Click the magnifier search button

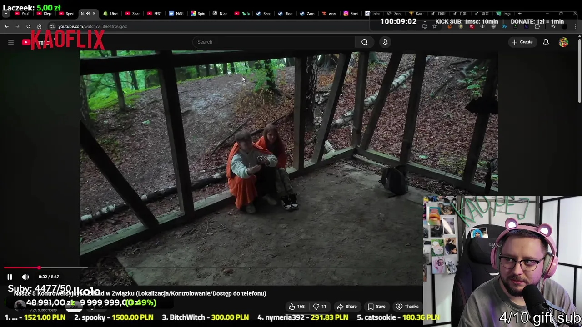pyautogui.click(x=365, y=42)
